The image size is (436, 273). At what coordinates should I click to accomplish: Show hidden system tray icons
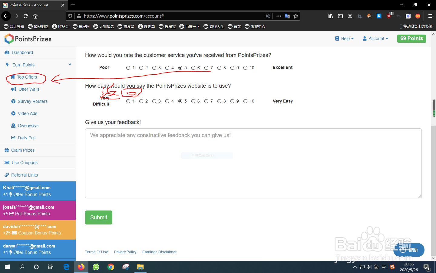pos(355,267)
